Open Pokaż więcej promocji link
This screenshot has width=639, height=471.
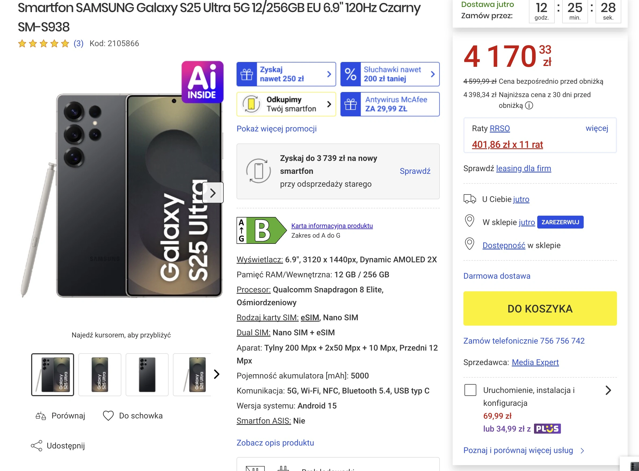[x=277, y=129]
